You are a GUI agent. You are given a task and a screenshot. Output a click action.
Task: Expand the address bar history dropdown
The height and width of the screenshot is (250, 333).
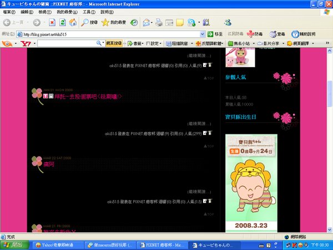203,34
